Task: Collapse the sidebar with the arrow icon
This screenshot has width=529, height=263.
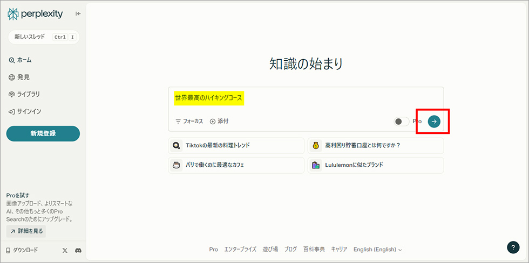Action: pyautogui.click(x=78, y=14)
